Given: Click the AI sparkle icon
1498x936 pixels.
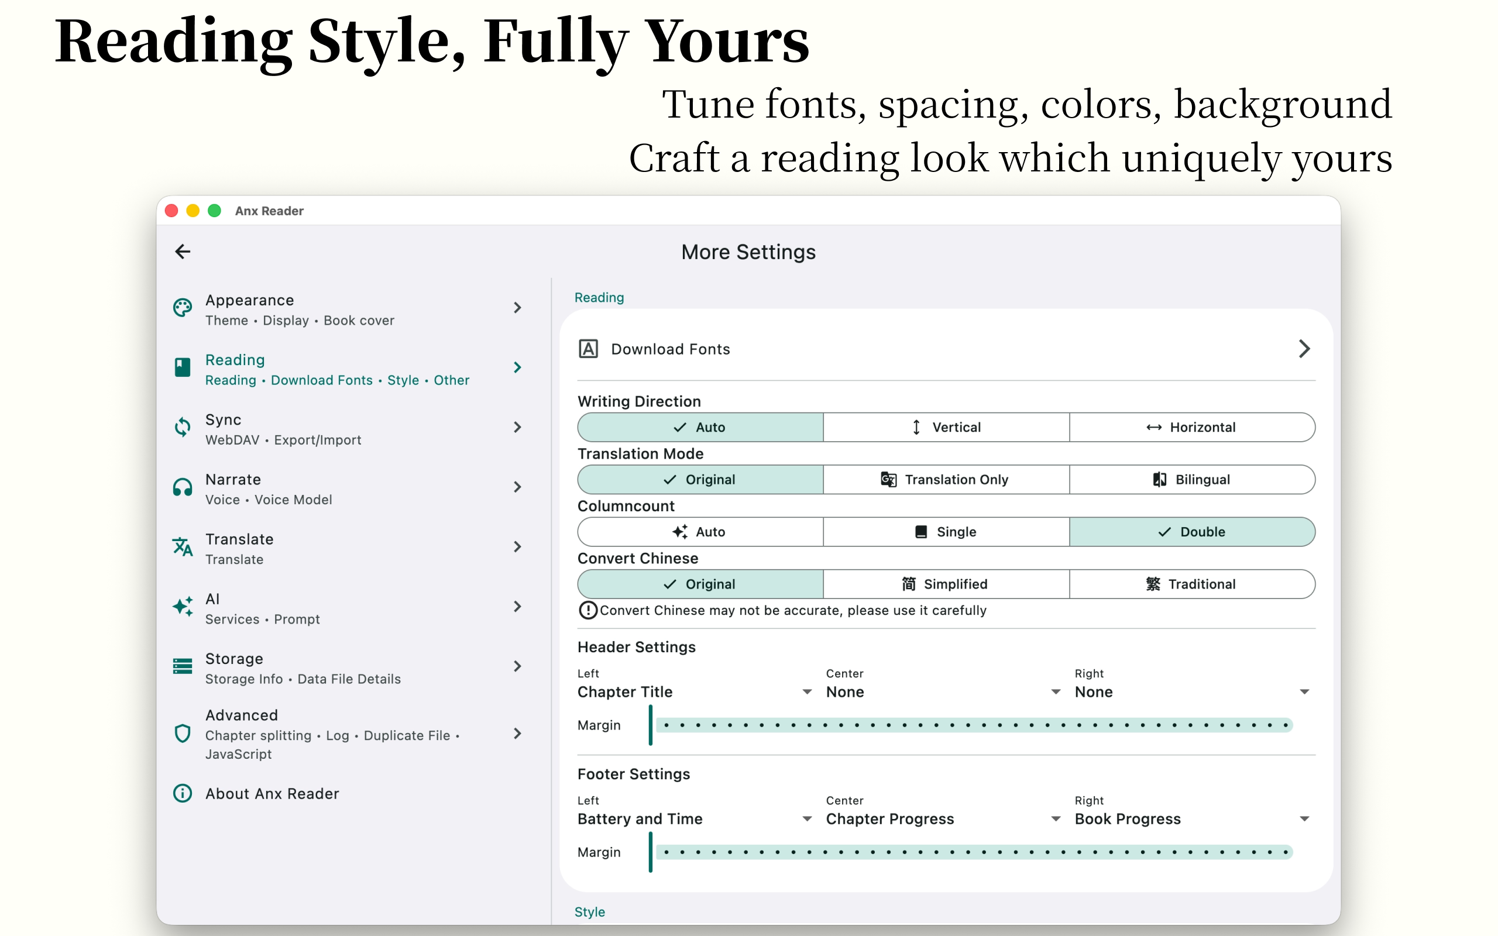Looking at the screenshot, I should pyautogui.click(x=183, y=607).
